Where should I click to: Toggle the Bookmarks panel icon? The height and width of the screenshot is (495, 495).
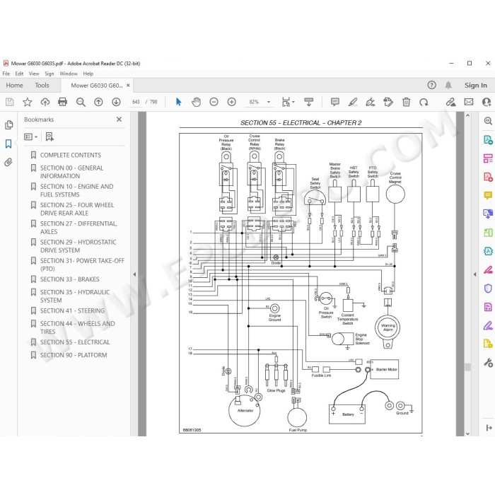pyautogui.click(x=8, y=144)
